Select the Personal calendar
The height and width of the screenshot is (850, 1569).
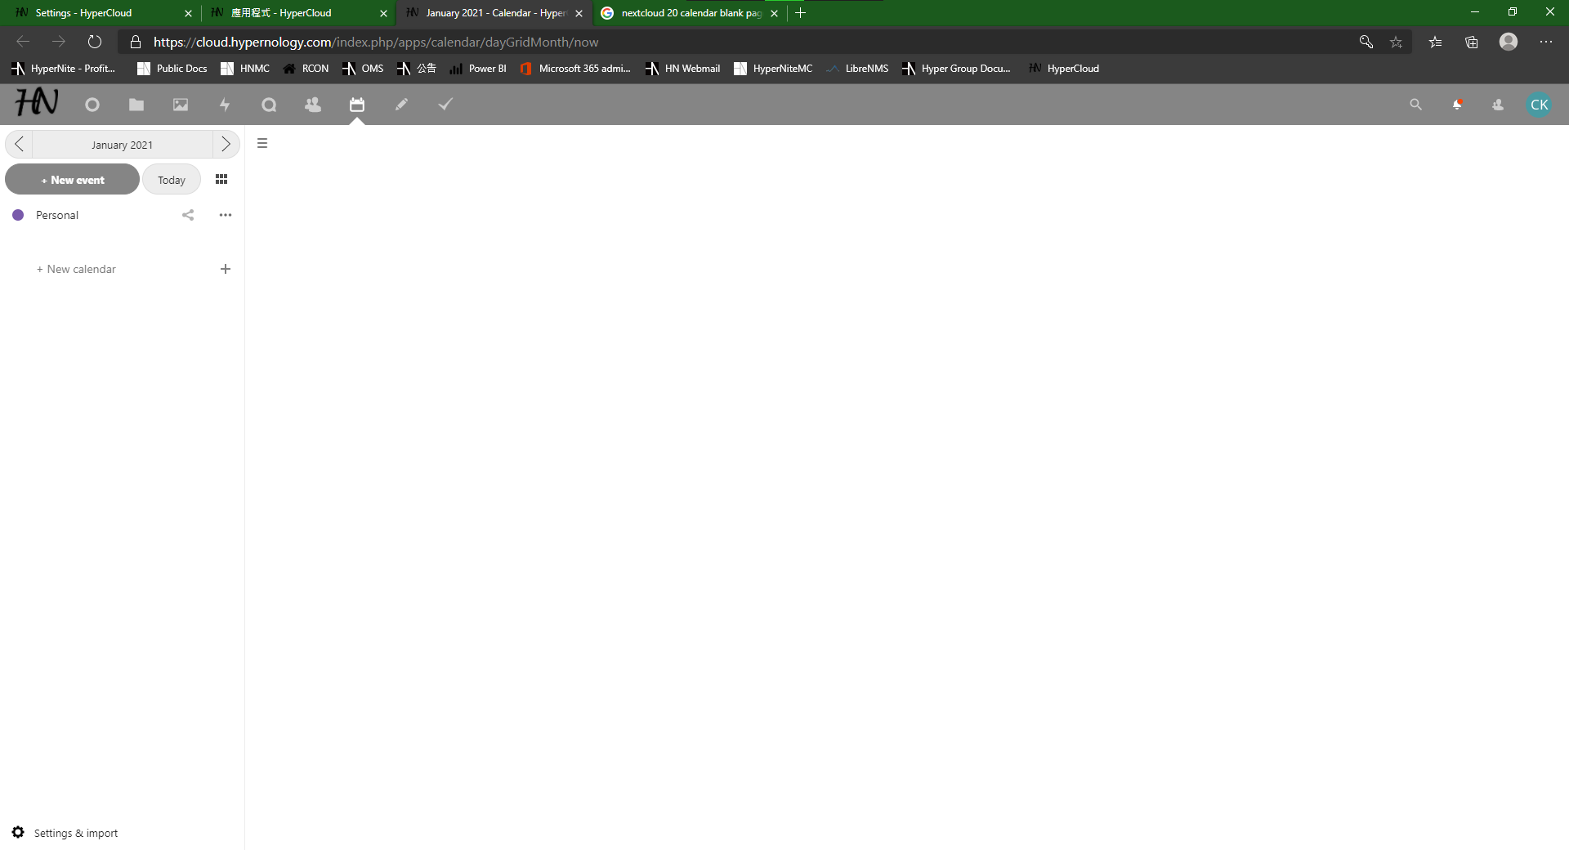click(57, 215)
